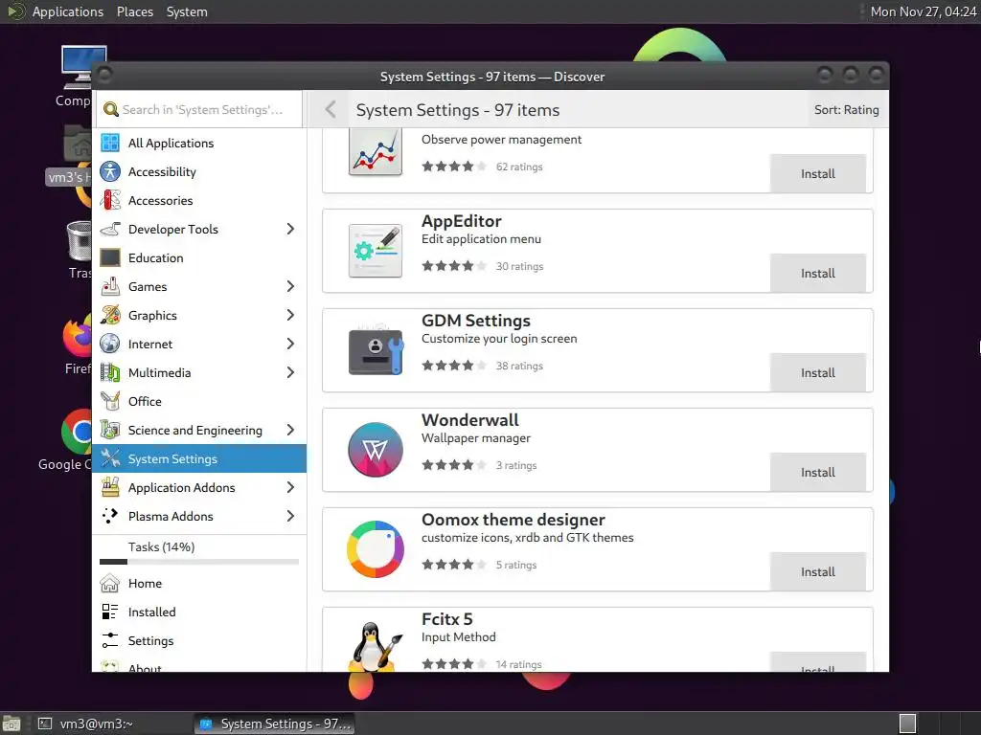The width and height of the screenshot is (981, 735).
Task: Focus the search in System Settings field
Action: 199,109
